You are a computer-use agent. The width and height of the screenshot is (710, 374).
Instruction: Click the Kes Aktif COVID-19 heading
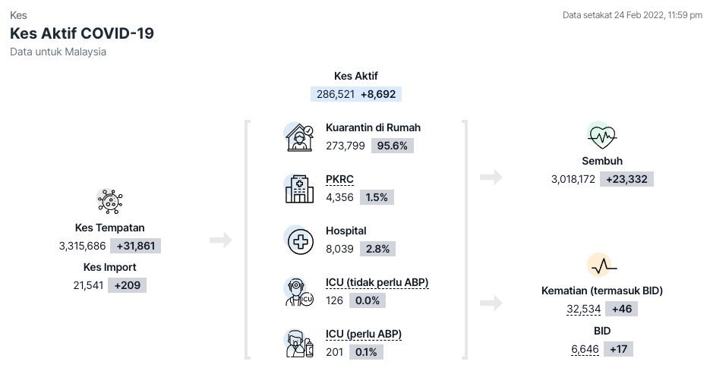click(x=82, y=34)
